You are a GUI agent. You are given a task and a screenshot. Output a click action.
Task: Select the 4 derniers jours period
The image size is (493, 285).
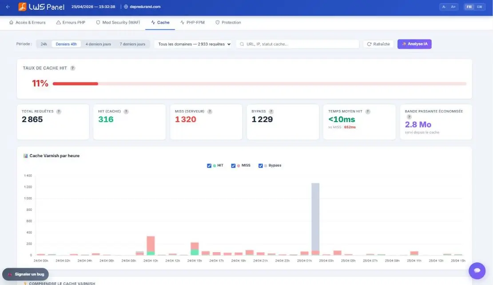pos(98,44)
